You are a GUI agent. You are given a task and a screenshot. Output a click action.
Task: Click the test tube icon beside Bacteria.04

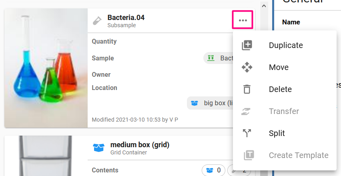click(97, 21)
